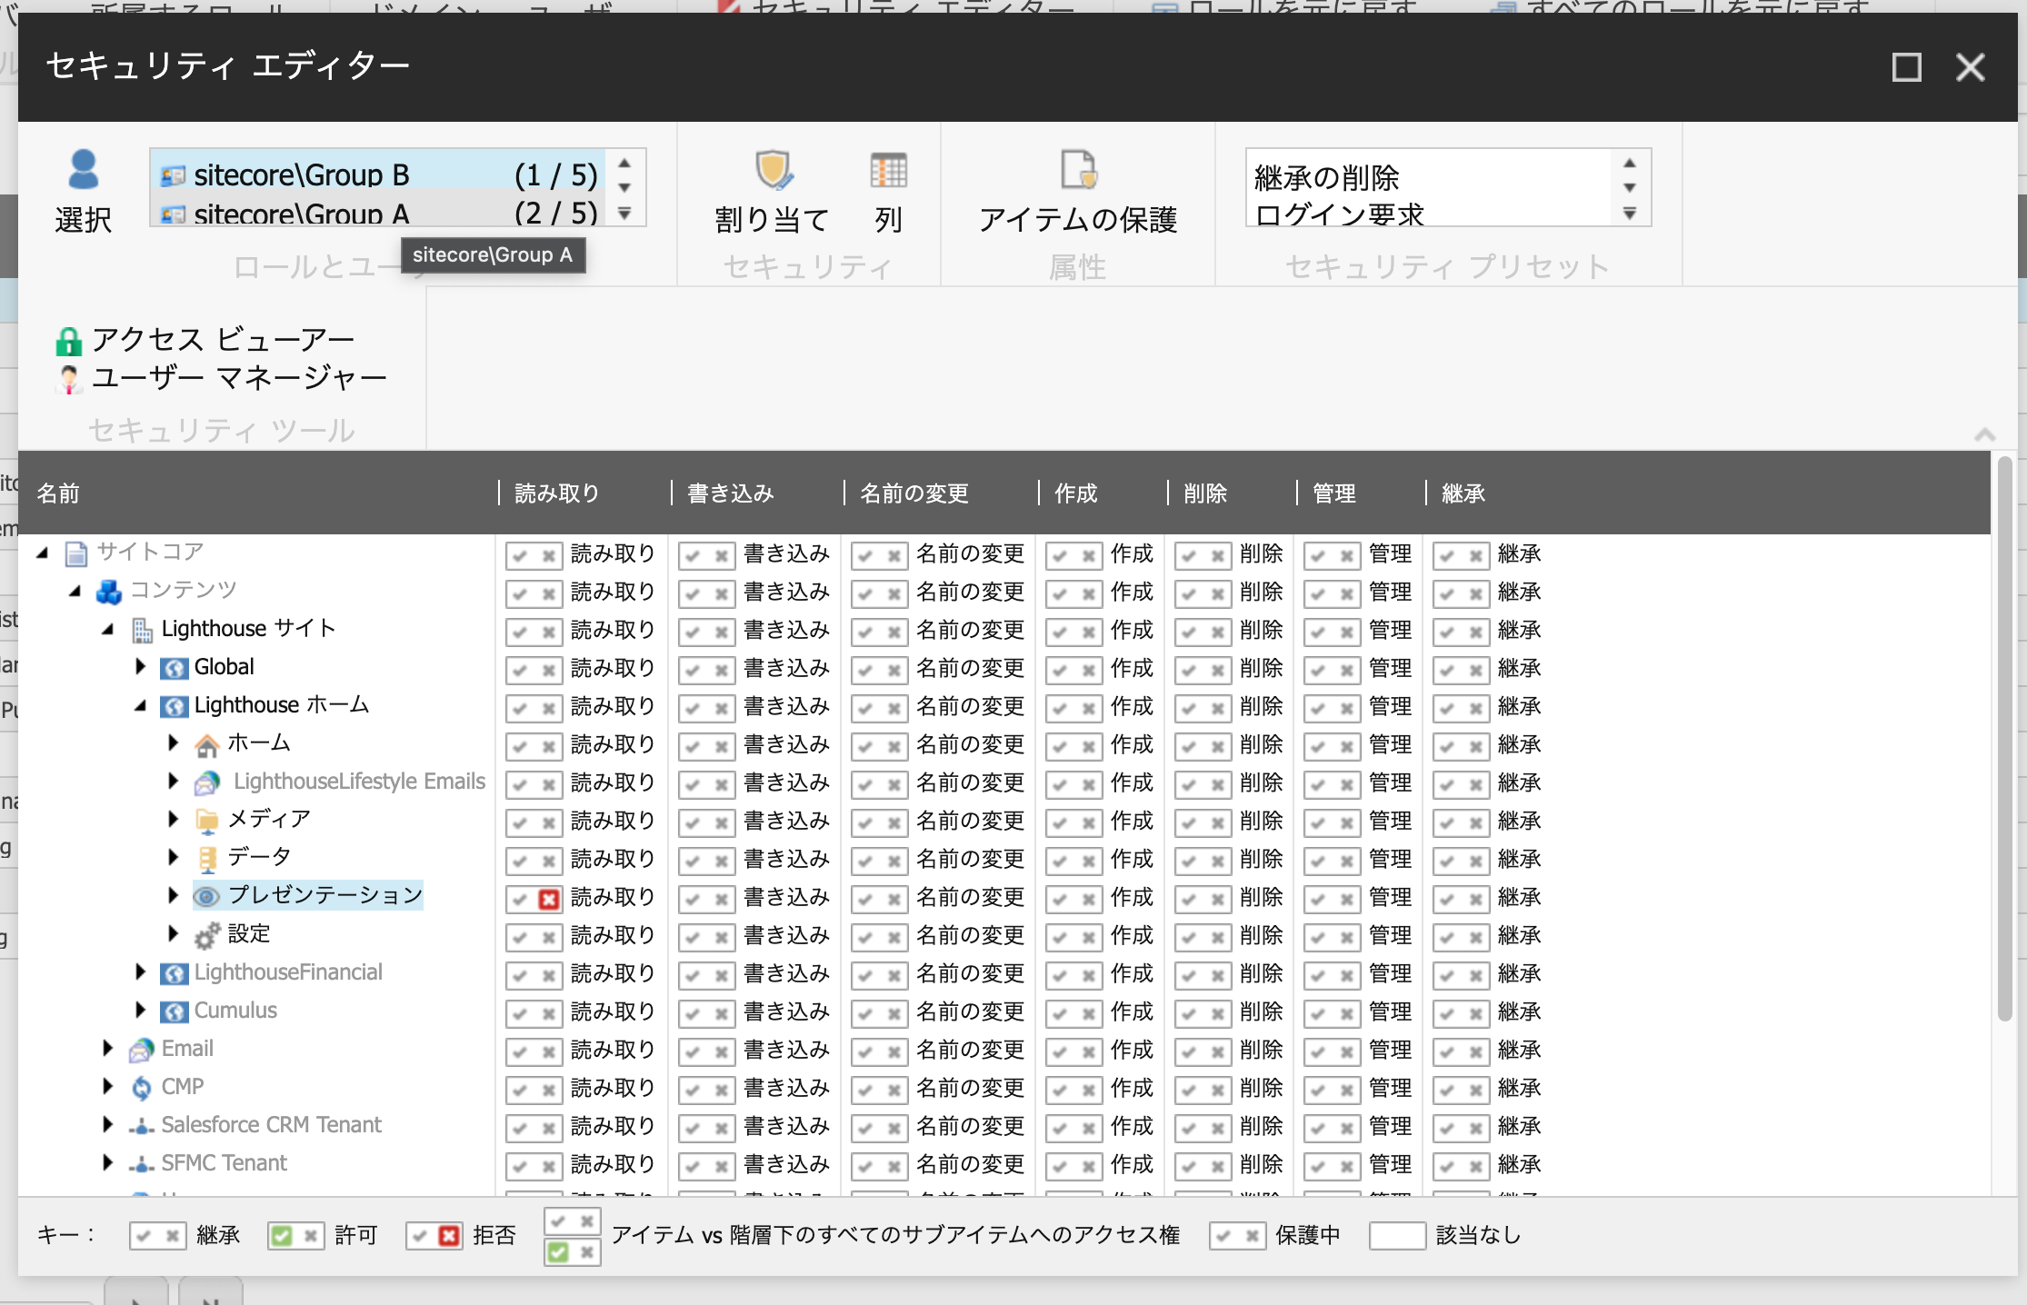Allow 書き込み for メディア row
Image resolution: width=2027 pixels, height=1305 pixels.
point(693,822)
